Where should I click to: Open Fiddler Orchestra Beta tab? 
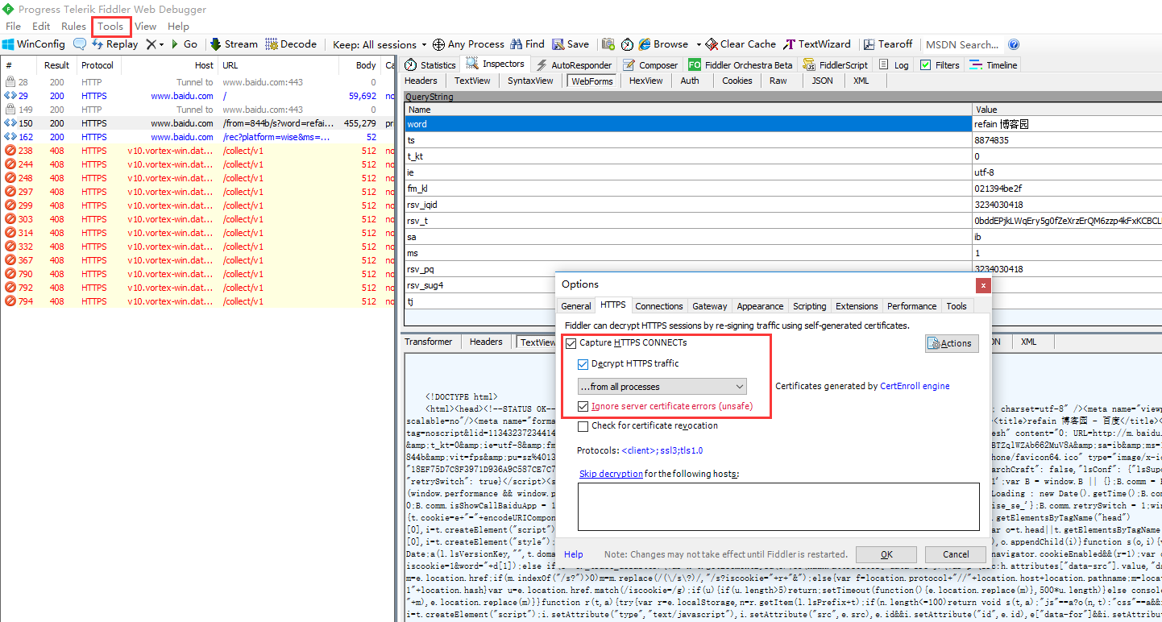[741, 65]
